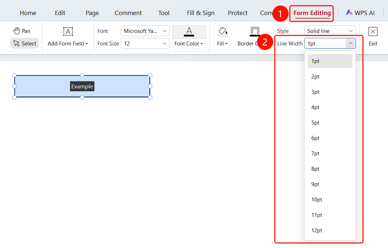The image size is (388, 248).
Task: Open the Fill color dropdown
Action: click(x=222, y=44)
